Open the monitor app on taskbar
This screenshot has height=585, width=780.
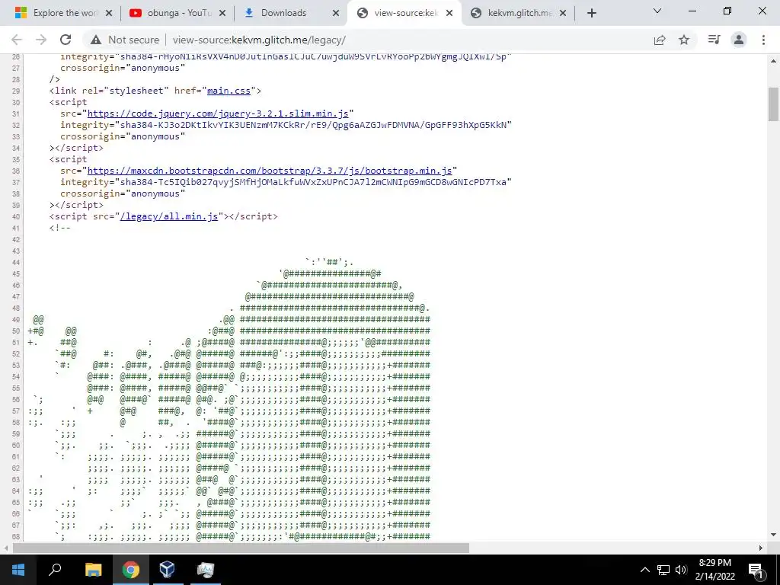[x=205, y=570]
